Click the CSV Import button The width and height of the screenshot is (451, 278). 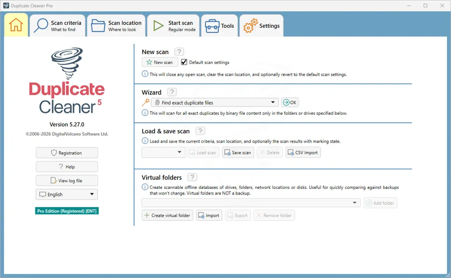(303, 152)
